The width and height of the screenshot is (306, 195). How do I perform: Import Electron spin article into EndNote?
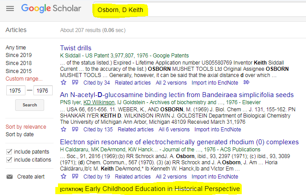click(215, 177)
